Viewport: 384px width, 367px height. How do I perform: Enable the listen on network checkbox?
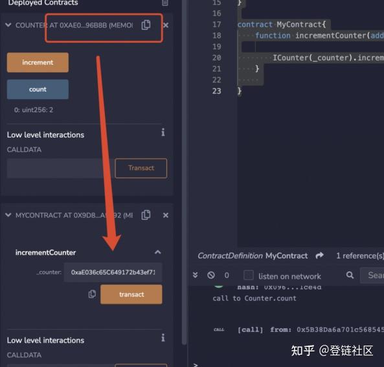248,275
